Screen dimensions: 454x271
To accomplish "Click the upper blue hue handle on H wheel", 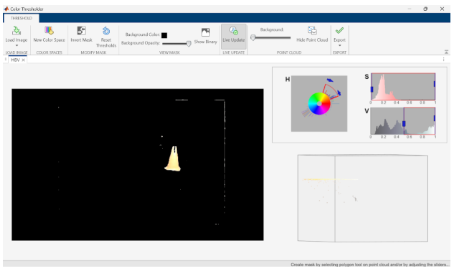I will pos(330,80).
